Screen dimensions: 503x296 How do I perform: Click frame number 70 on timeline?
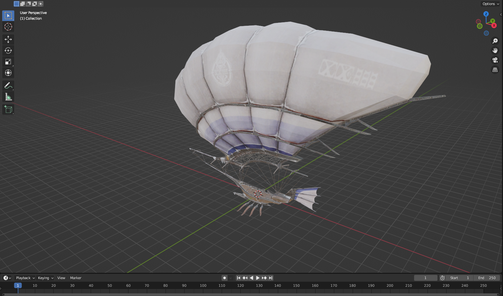click(147, 286)
